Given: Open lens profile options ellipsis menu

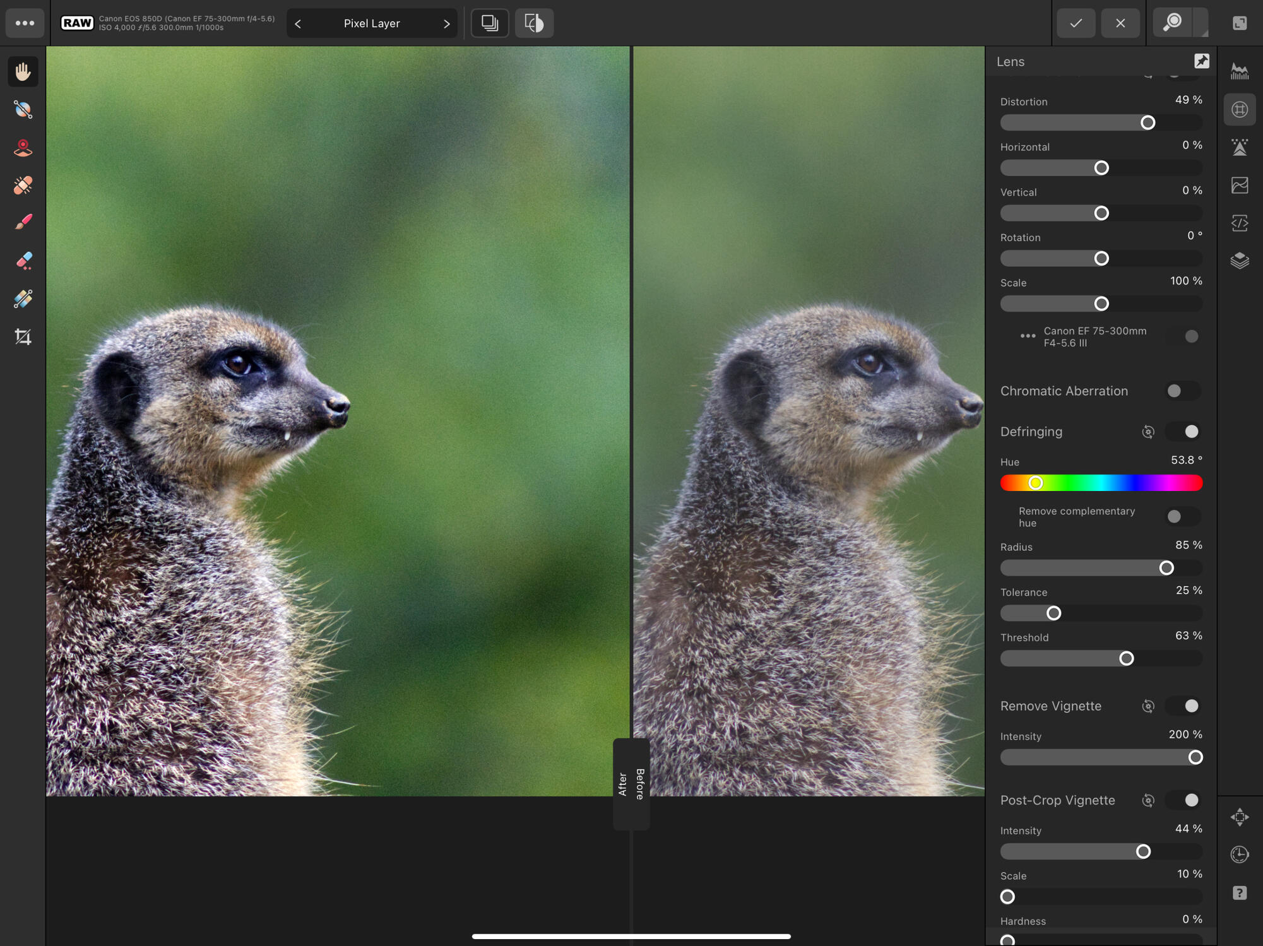Looking at the screenshot, I should [x=1028, y=336].
